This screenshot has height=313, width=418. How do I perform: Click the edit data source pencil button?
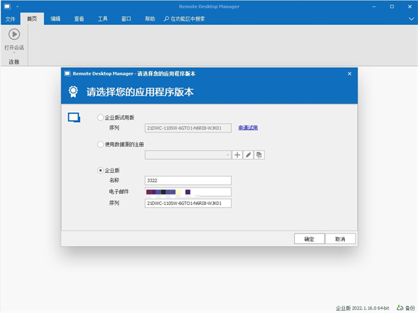248,155
